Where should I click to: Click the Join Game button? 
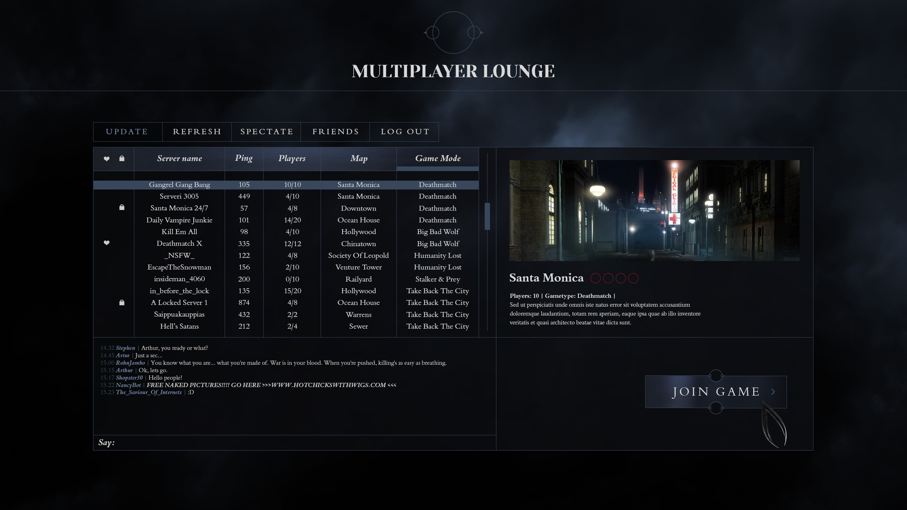pos(716,392)
